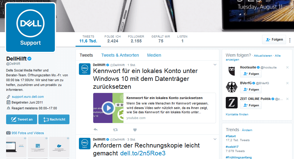Viewport: 294px width, 159px height.
Task: Switch to the Medien tab
Action: click(154, 55)
